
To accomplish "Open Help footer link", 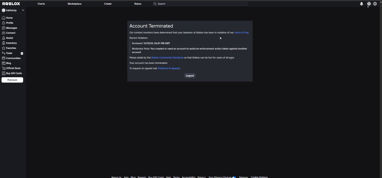I will pos(168,177).
